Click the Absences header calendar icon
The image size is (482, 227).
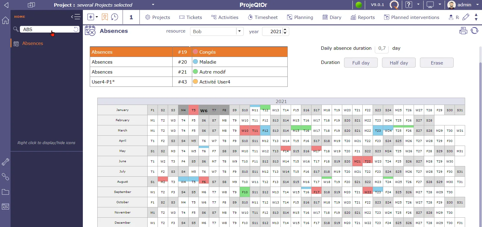click(90, 31)
